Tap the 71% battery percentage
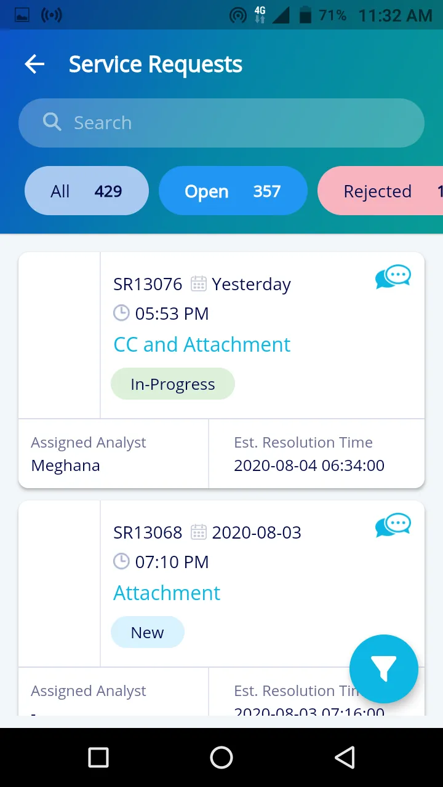Image resolution: width=443 pixels, height=787 pixels. click(x=332, y=15)
